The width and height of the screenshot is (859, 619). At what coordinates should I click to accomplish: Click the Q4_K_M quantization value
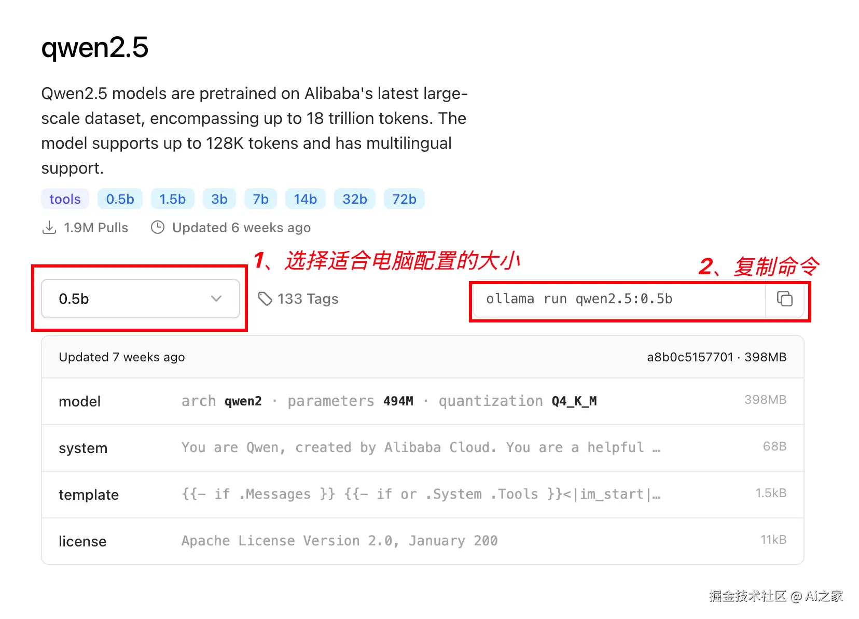coord(574,401)
